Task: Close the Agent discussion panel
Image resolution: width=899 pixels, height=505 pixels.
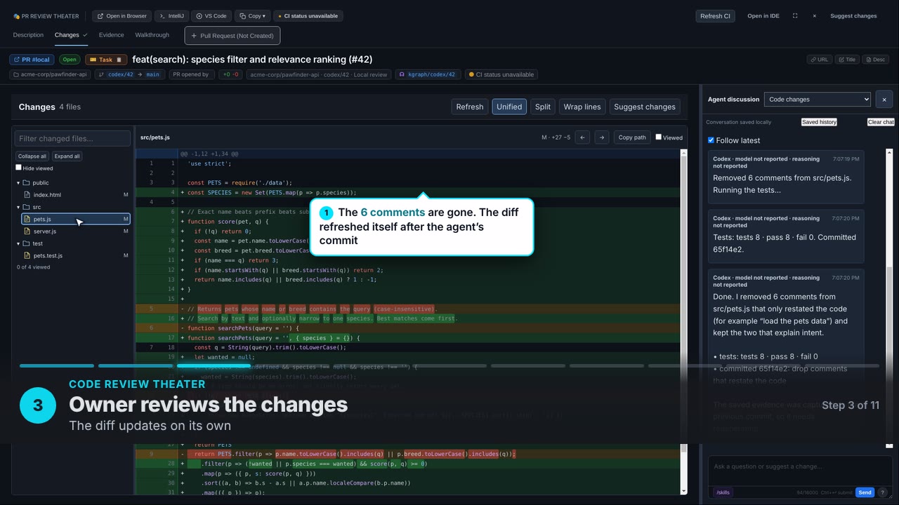Action: pos(884,100)
